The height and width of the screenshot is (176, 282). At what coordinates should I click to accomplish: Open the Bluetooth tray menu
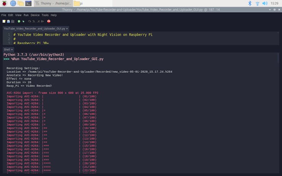pos(250,3)
